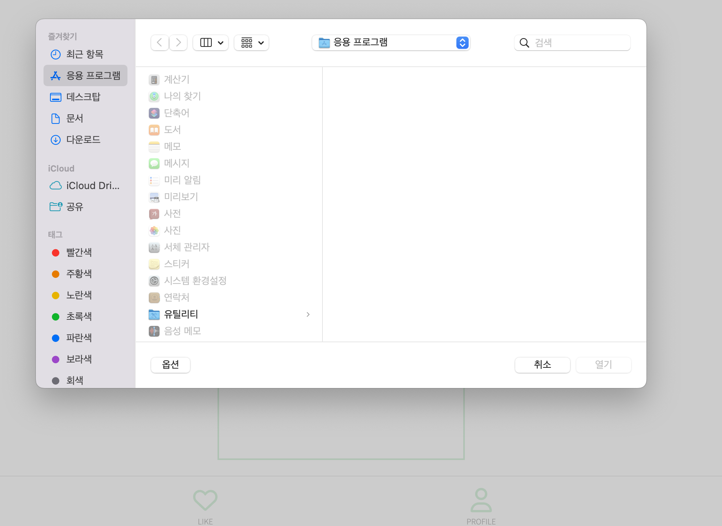Click the Contacts (연락처) app icon
This screenshot has width=722, height=526.
[154, 298]
